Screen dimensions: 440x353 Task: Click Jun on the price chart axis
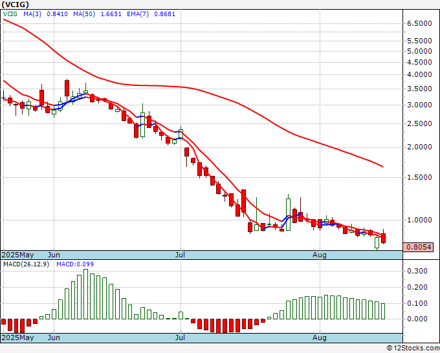pyautogui.click(x=54, y=255)
